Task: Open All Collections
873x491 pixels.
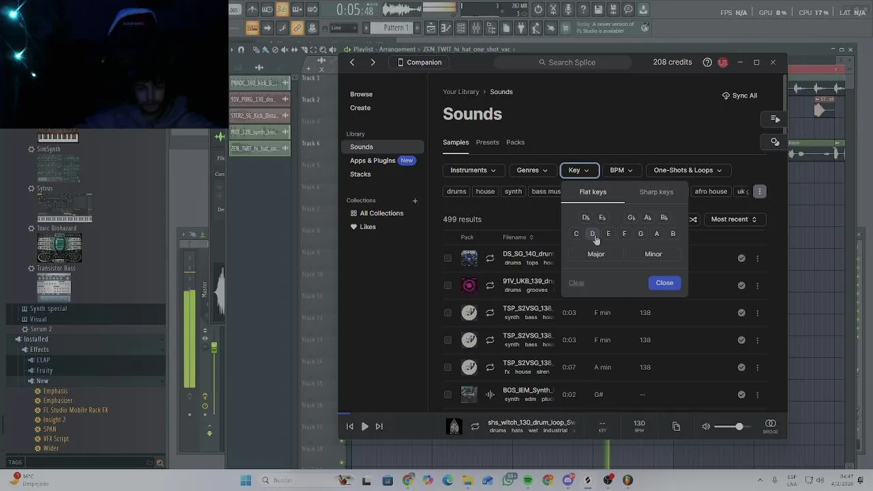Action: tap(376, 213)
